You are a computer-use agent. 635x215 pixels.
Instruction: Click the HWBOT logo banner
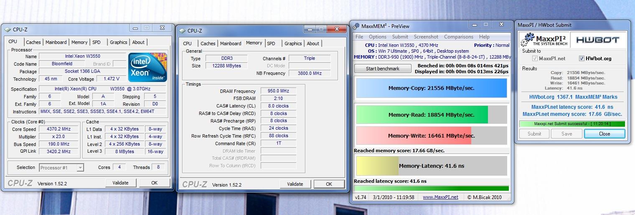pyautogui.click(x=597, y=40)
